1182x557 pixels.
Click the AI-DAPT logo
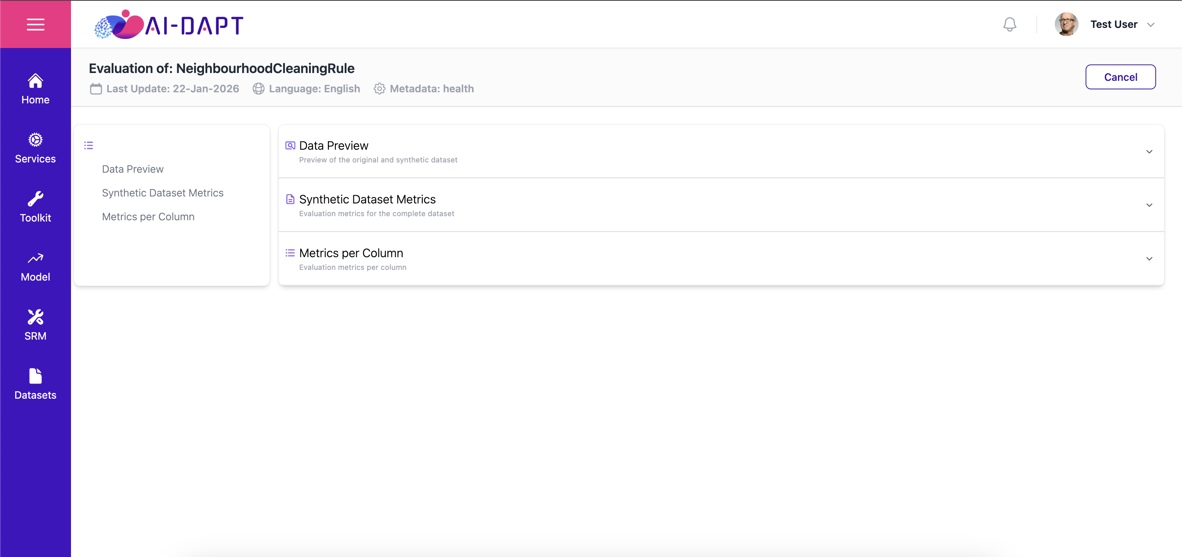(168, 24)
